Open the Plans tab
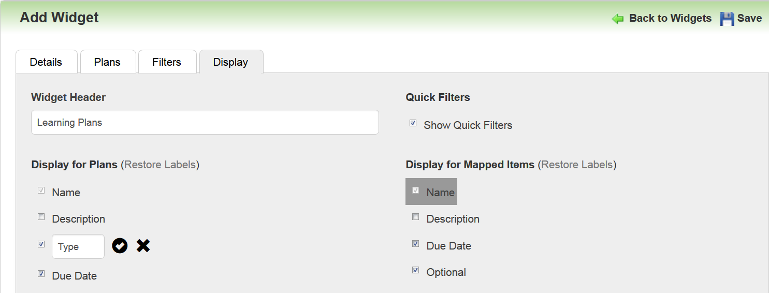 pos(107,62)
